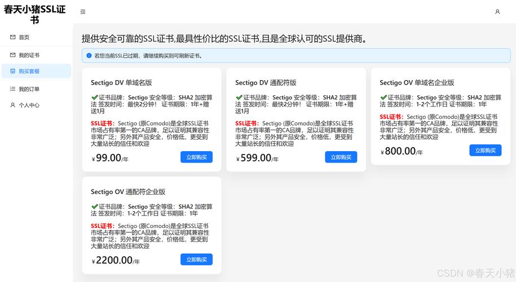The height and width of the screenshot is (282, 516).
Task: Click the Sectigo DV 通配符版 card title
Action: (x=266, y=82)
